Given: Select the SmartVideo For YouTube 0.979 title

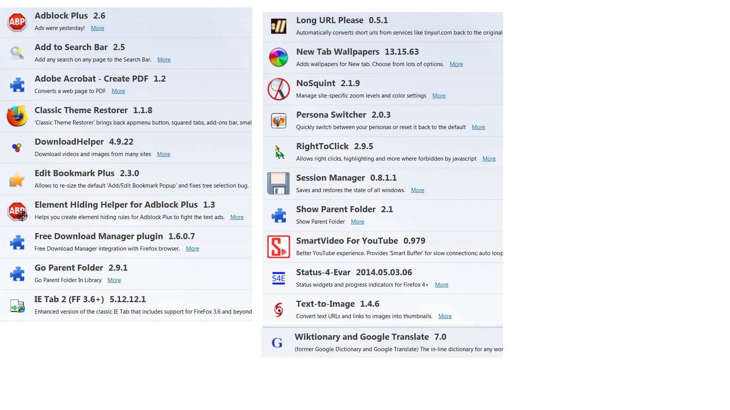Looking at the screenshot, I should click(x=361, y=241).
